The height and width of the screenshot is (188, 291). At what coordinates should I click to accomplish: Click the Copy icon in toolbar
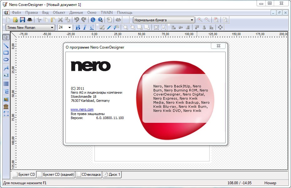pyautogui.click(x=46, y=20)
